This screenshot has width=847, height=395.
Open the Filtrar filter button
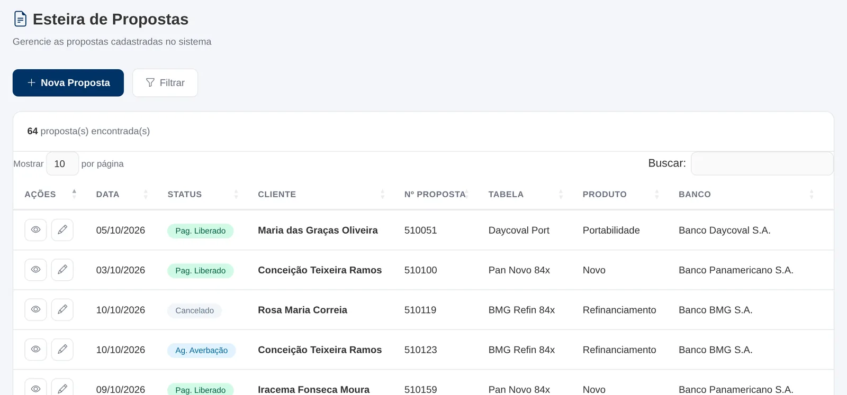pos(165,83)
